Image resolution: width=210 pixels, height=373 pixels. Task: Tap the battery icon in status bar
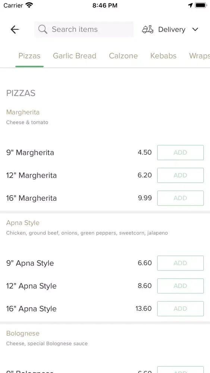coord(201,5)
